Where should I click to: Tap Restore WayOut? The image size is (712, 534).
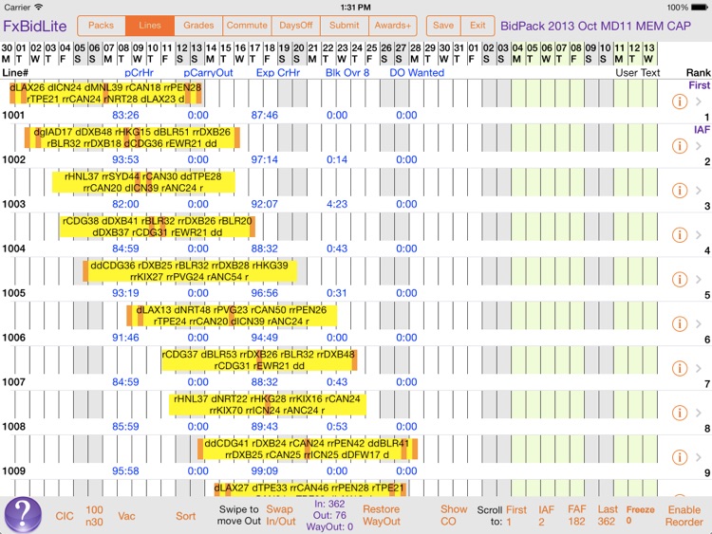tap(382, 515)
